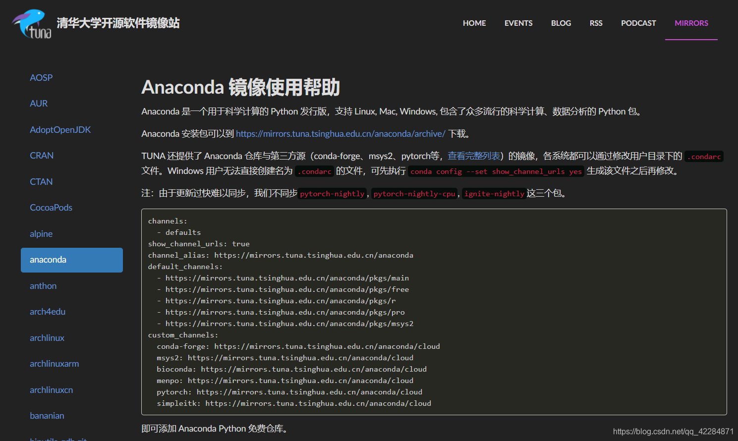Open the EVENTS nav item
The image size is (738, 441).
[518, 23]
